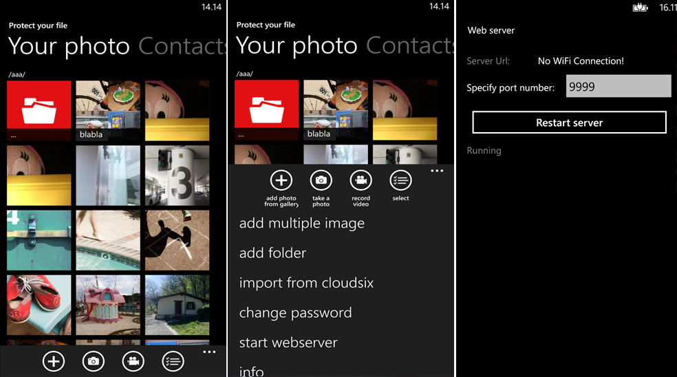Open the small house photo
The width and height of the screenshot is (677, 377).
tap(177, 305)
